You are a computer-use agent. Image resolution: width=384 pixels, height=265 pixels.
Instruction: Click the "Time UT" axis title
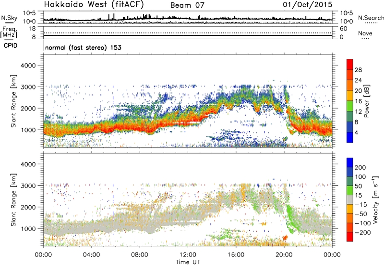coord(188,262)
